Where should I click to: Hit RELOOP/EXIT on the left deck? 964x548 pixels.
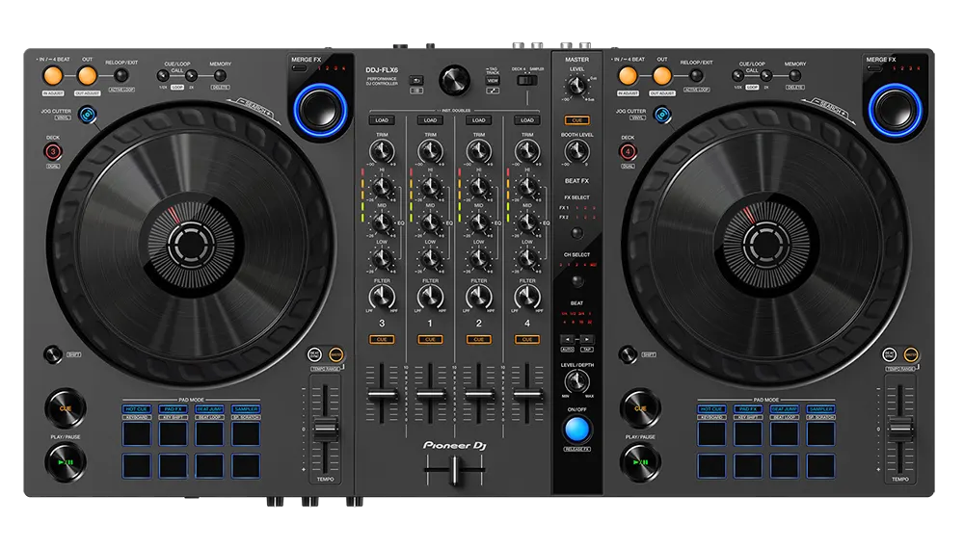point(121,75)
